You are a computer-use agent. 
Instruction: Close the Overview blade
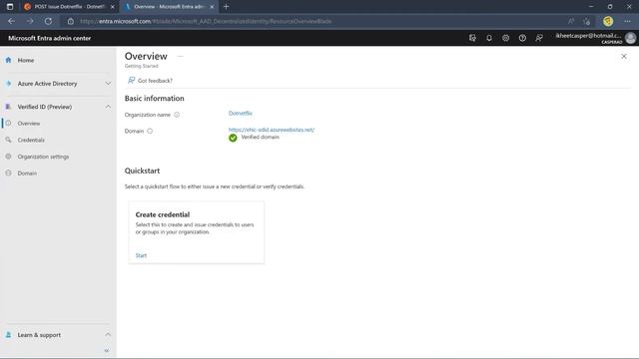[x=624, y=56]
